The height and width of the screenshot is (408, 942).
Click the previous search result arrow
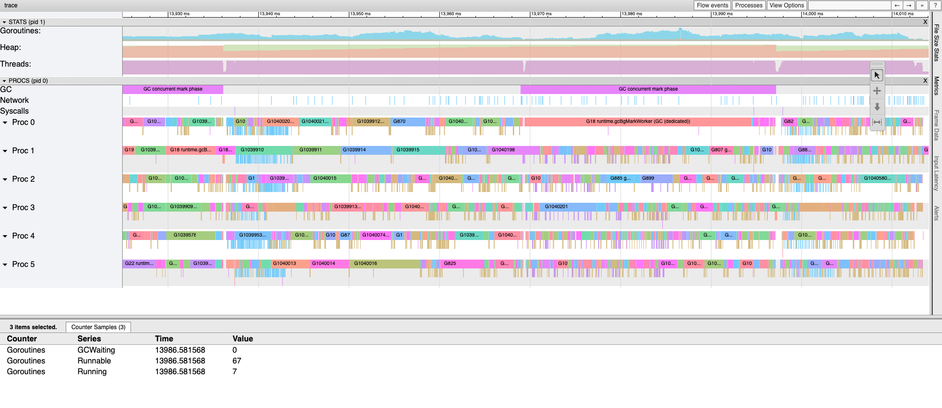pos(897,5)
